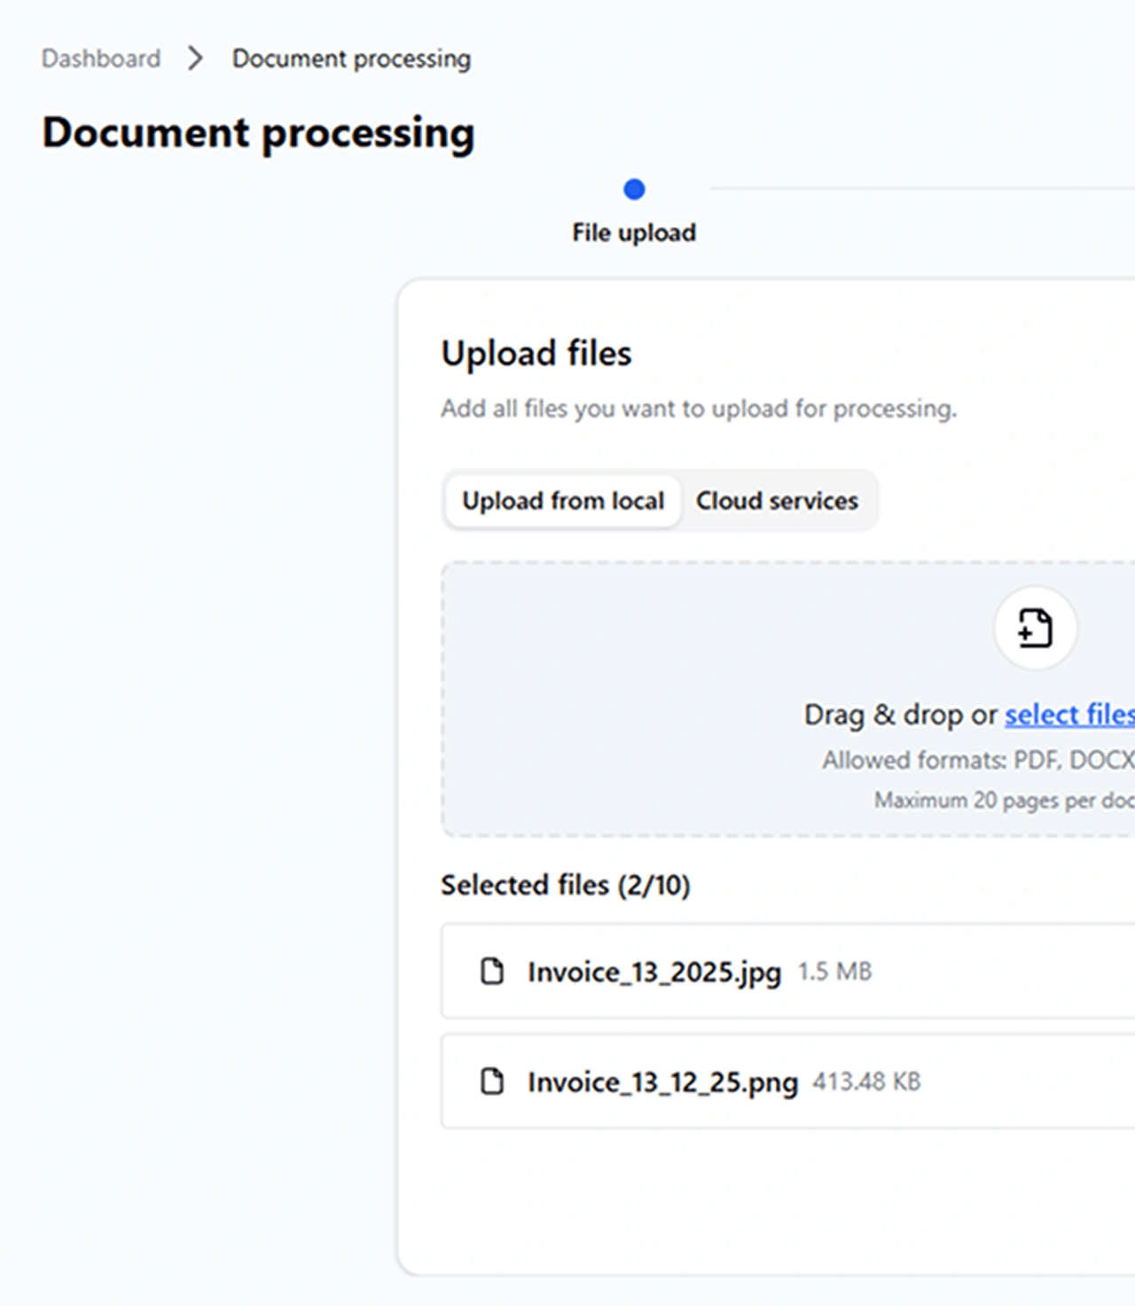Screen dimensions: 1135x1306
Task: Switch to the Upload from local tab
Action: (x=563, y=501)
